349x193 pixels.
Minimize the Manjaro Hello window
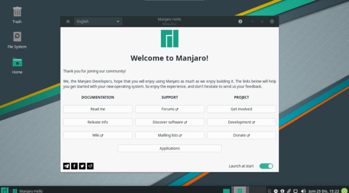tap(252, 22)
